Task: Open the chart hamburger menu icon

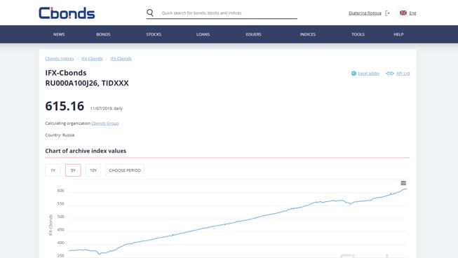Action: tap(403, 183)
